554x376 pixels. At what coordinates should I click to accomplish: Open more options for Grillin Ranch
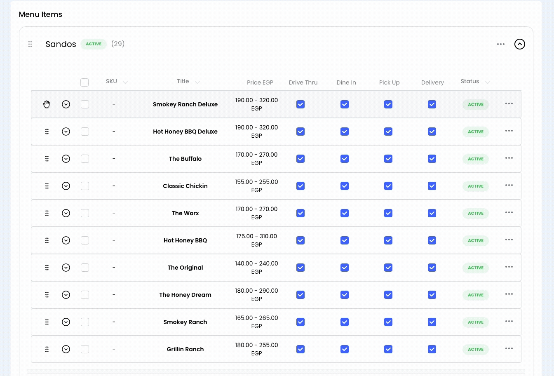[509, 348]
